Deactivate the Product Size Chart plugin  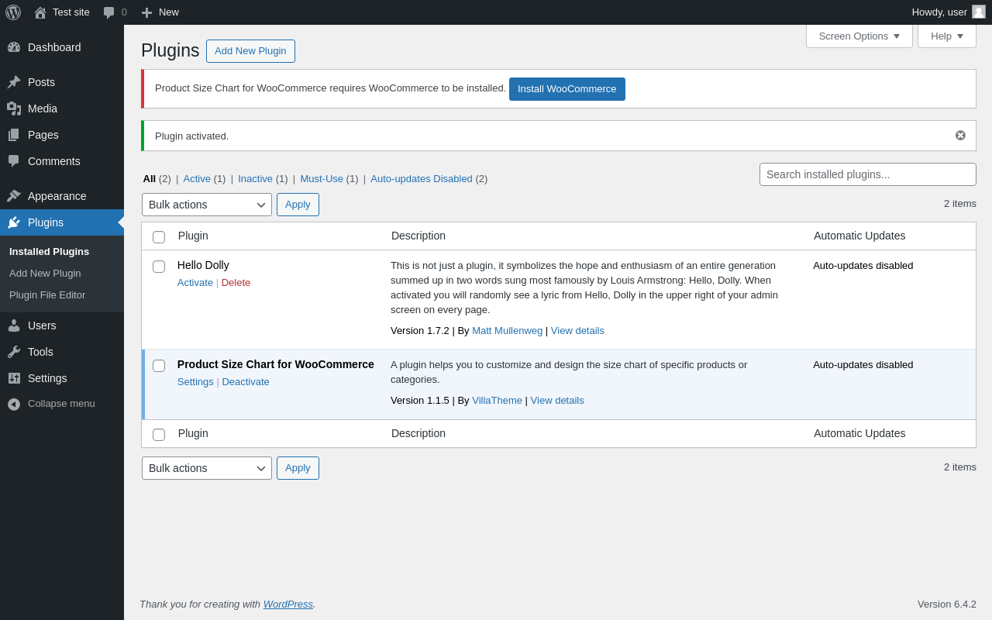tap(246, 382)
